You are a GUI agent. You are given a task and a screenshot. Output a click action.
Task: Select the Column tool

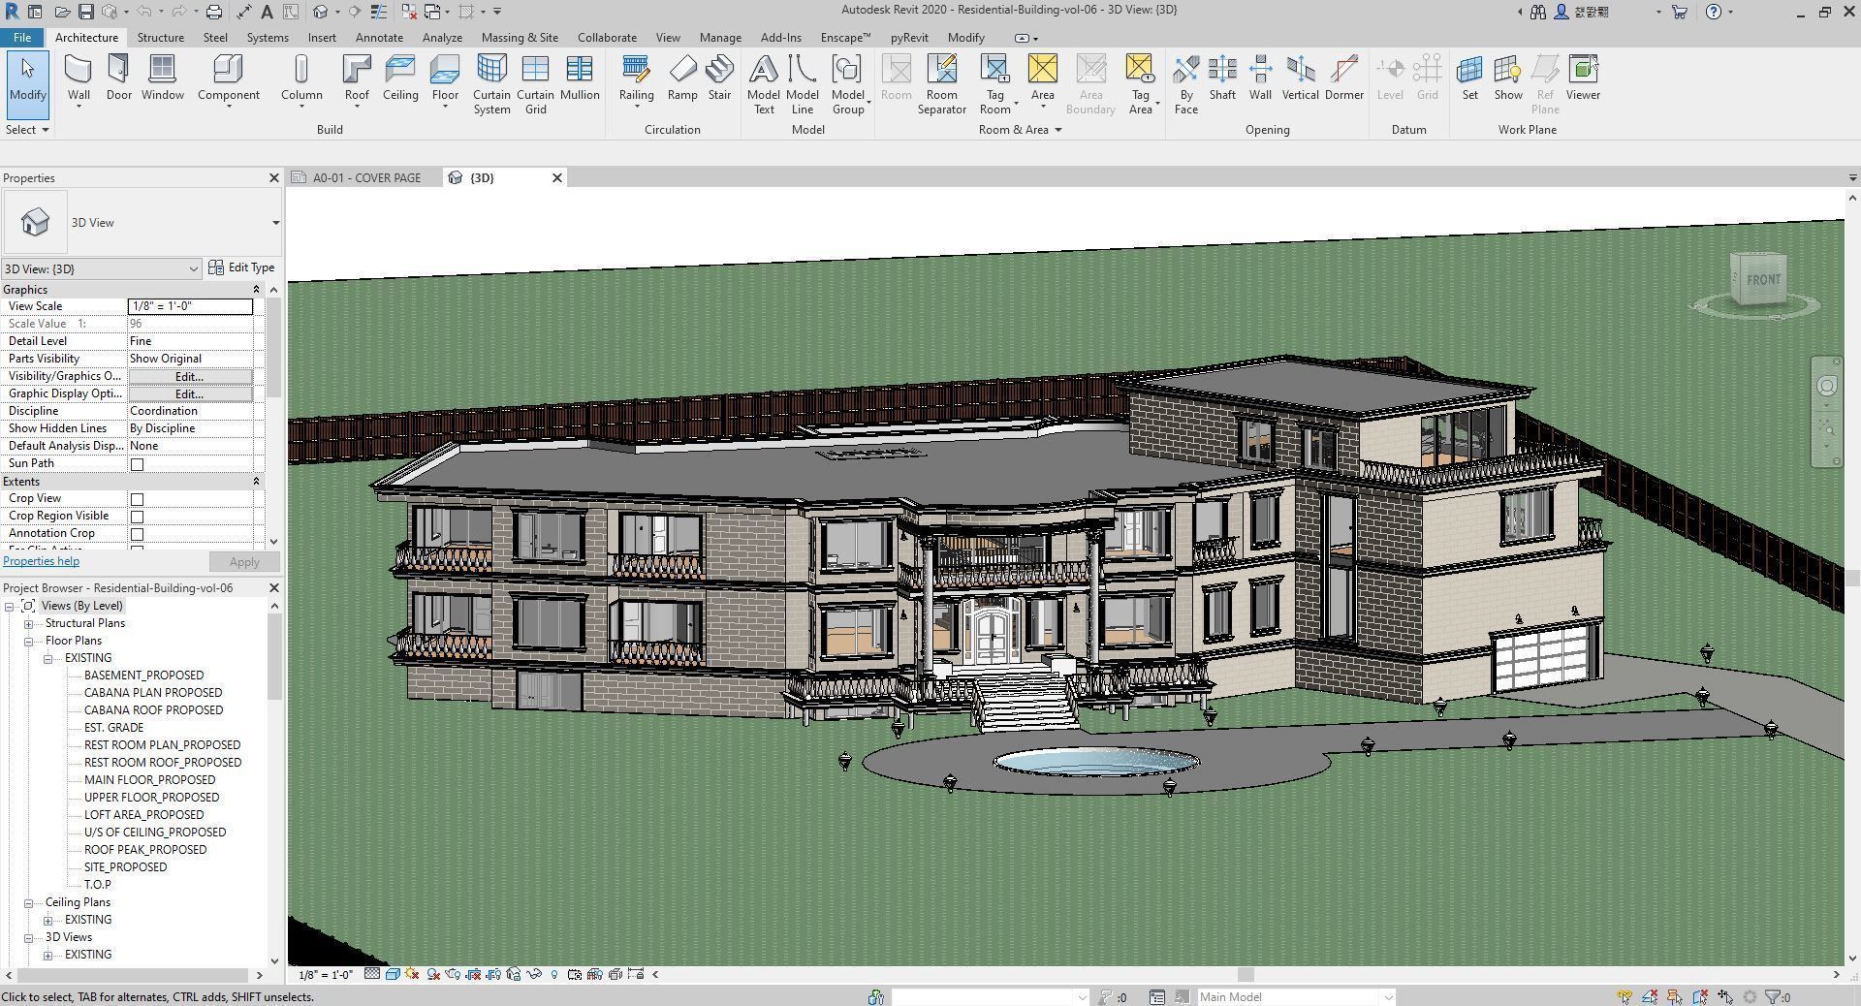(x=301, y=78)
